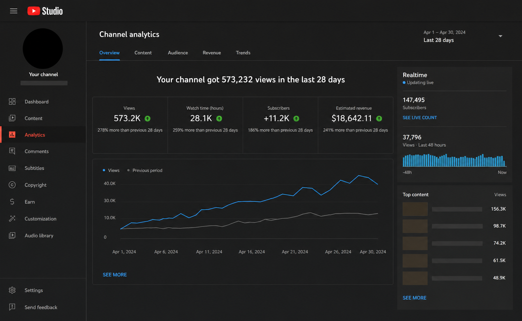
Task: Switch to the Trends tab
Action: point(243,53)
